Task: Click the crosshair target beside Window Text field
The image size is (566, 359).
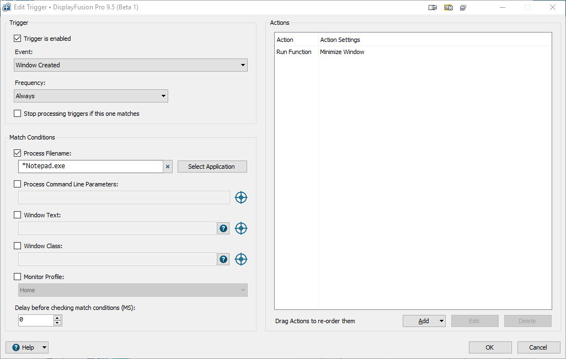Action: tap(241, 228)
